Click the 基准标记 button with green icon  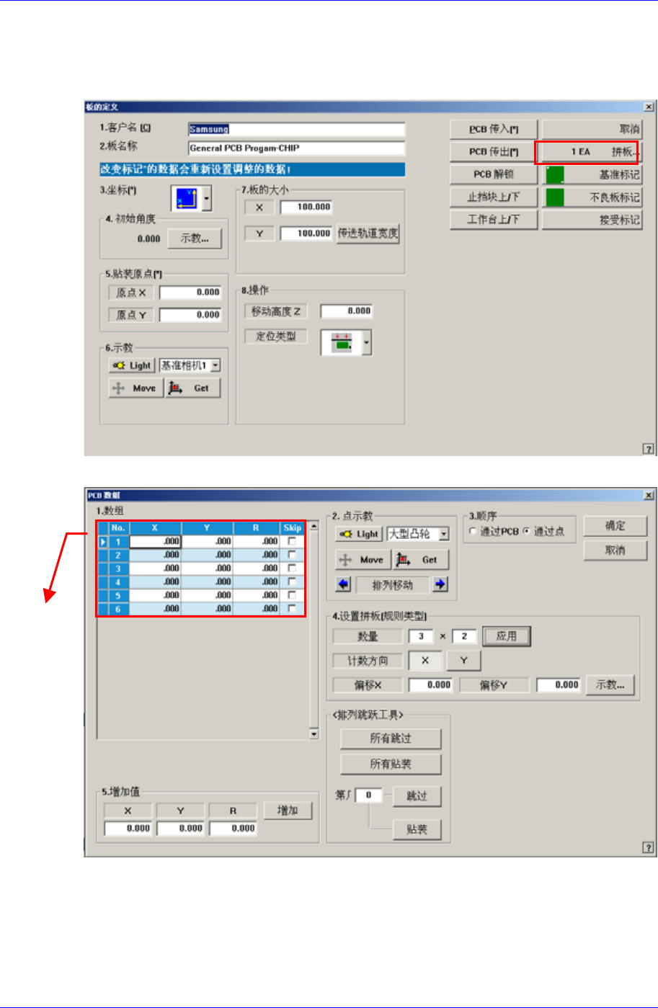592,175
